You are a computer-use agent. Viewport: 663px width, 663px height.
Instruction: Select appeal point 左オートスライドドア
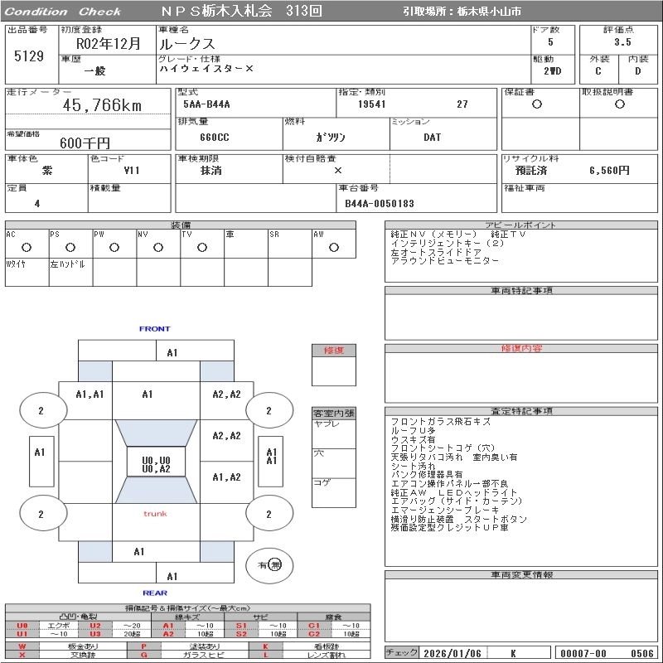(x=436, y=252)
